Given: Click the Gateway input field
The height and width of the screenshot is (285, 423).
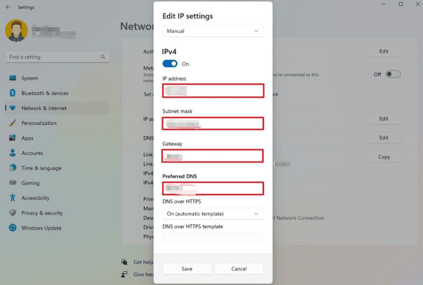Looking at the screenshot, I should 212,156.
